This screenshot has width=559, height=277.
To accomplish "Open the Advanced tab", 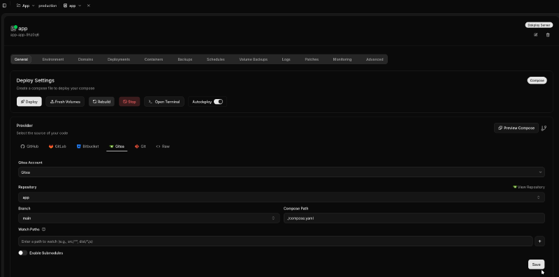I will [x=375, y=59].
